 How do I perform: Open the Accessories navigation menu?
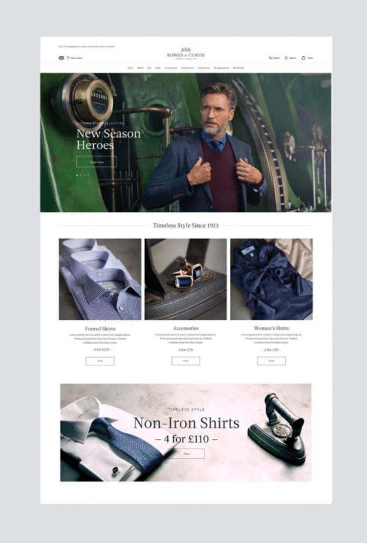point(171,68)
